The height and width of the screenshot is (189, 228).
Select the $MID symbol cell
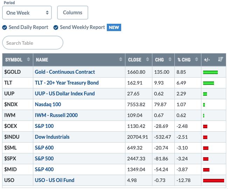coord(18,169)
